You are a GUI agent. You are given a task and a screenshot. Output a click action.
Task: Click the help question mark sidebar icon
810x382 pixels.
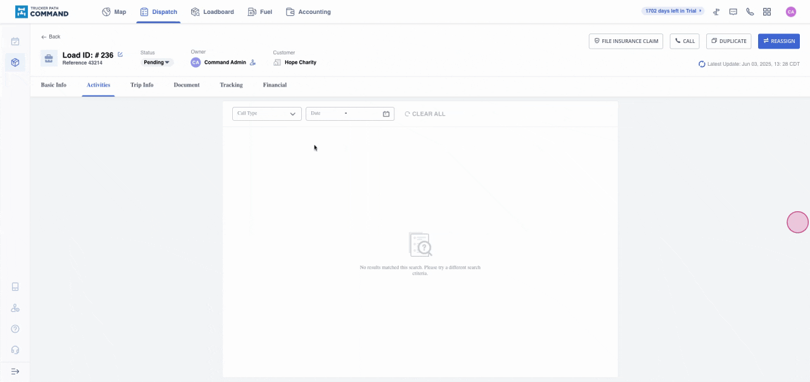pyautogui.click(x=15, y=329)
